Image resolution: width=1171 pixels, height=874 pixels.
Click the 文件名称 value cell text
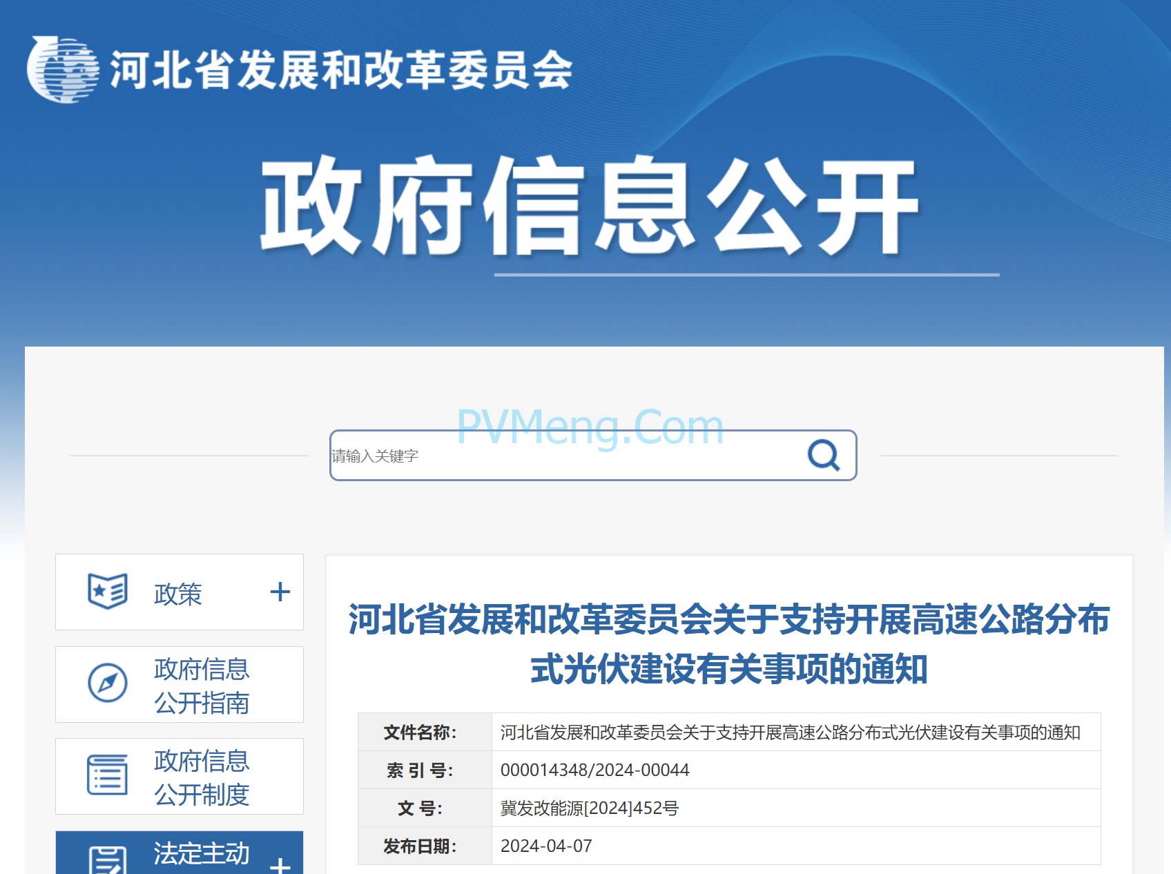click(x=791, y=732)
